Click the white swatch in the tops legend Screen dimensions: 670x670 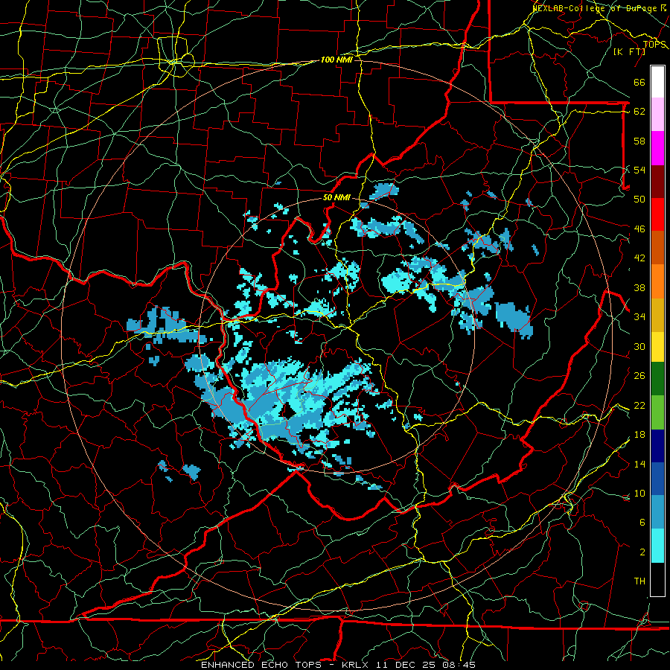click(x=657, y=82)
